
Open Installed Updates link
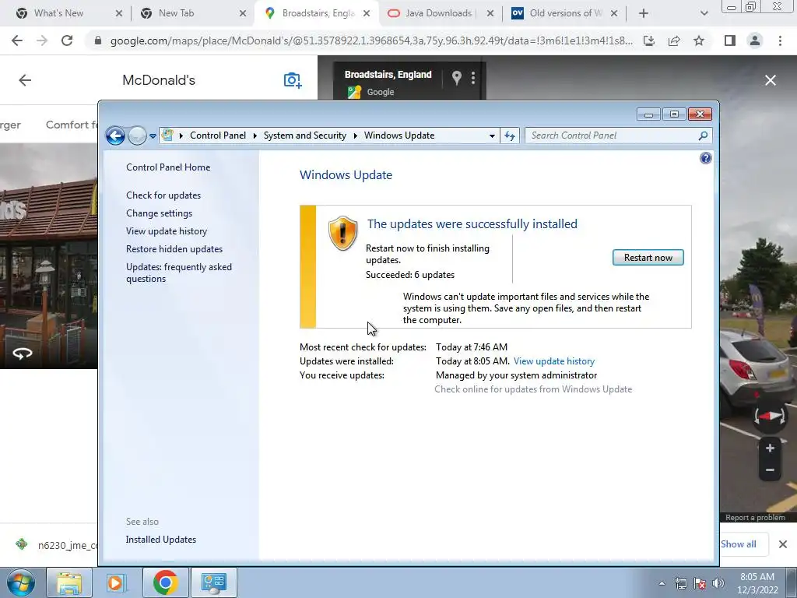coord(160,540)
